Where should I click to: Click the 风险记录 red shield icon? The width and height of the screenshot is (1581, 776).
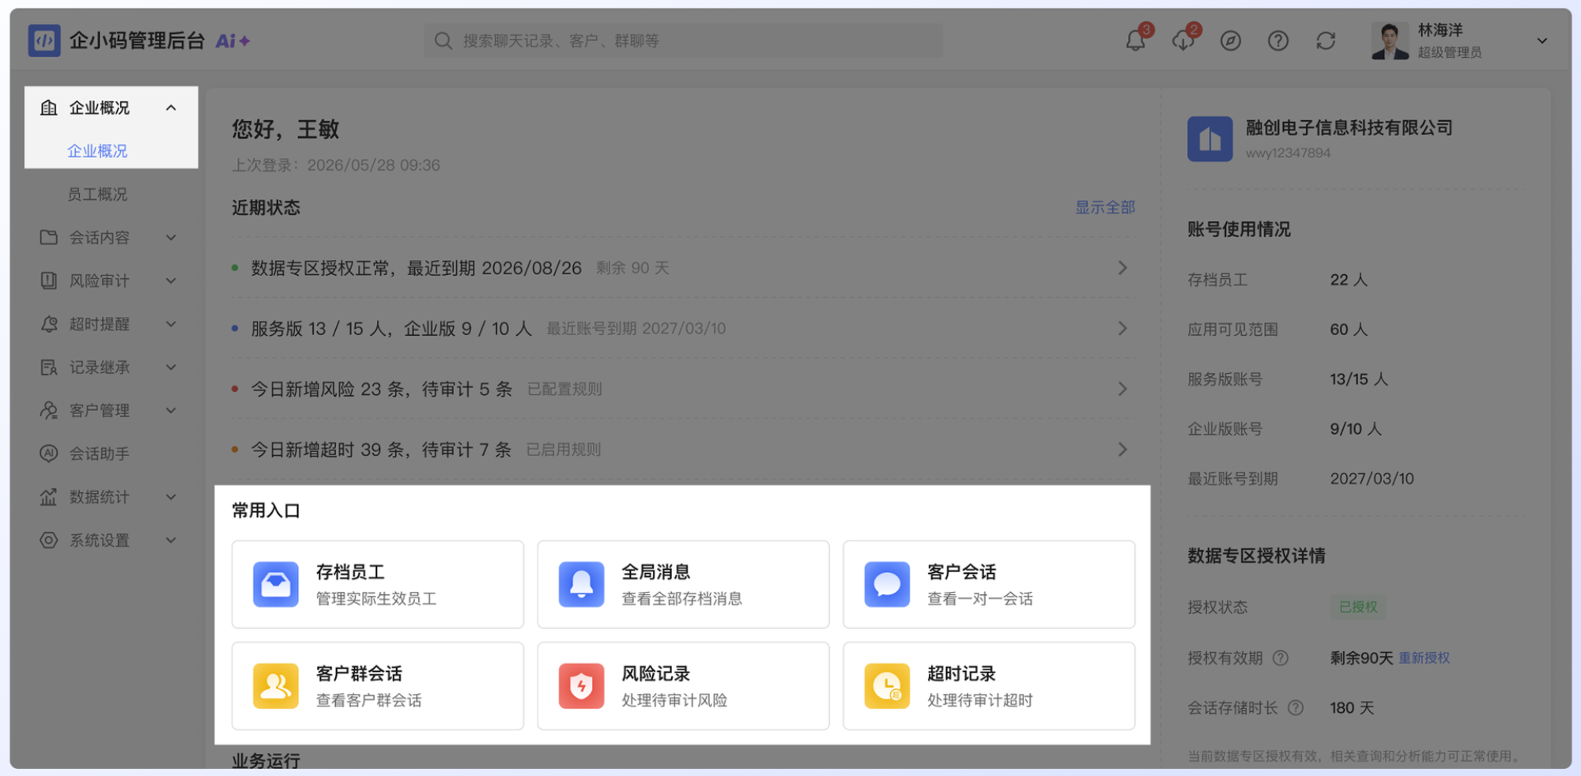(x=581, y=685)
